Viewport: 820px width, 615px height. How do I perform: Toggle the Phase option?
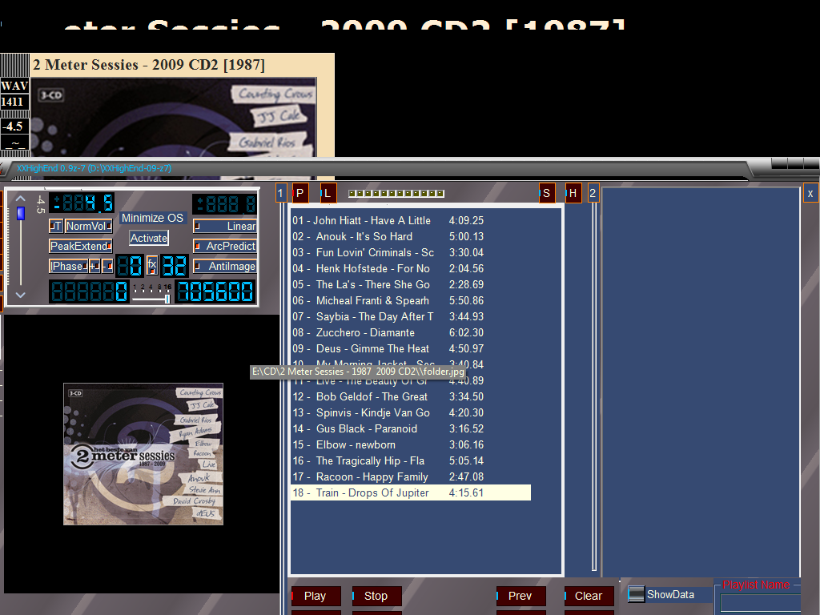pyautogui.click(x=68, y=266)
